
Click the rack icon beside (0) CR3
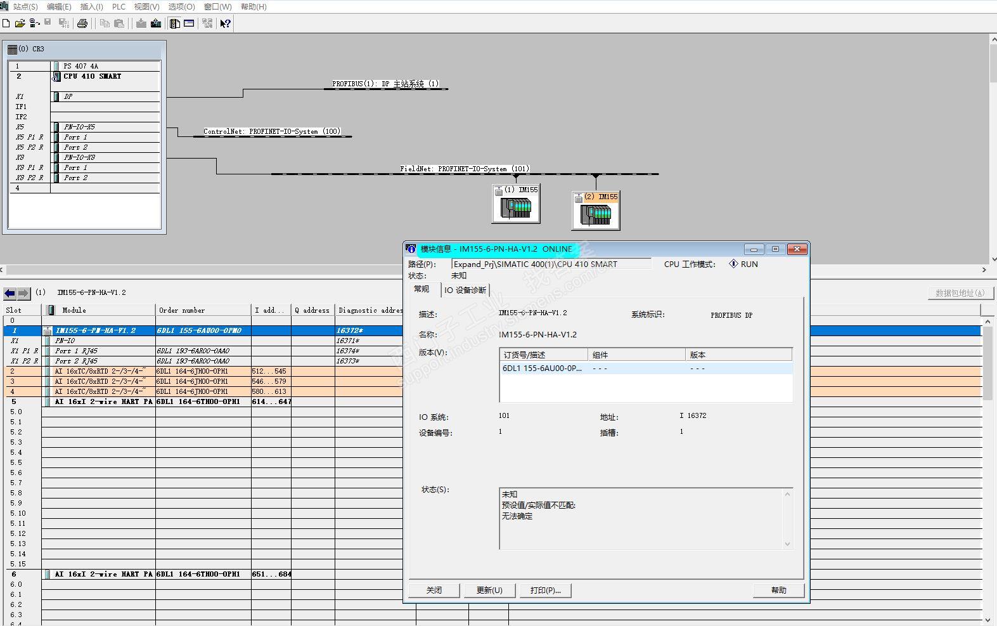pos(12,49)
